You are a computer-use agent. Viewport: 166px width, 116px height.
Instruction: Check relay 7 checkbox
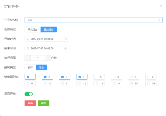(x=132, y=77)
